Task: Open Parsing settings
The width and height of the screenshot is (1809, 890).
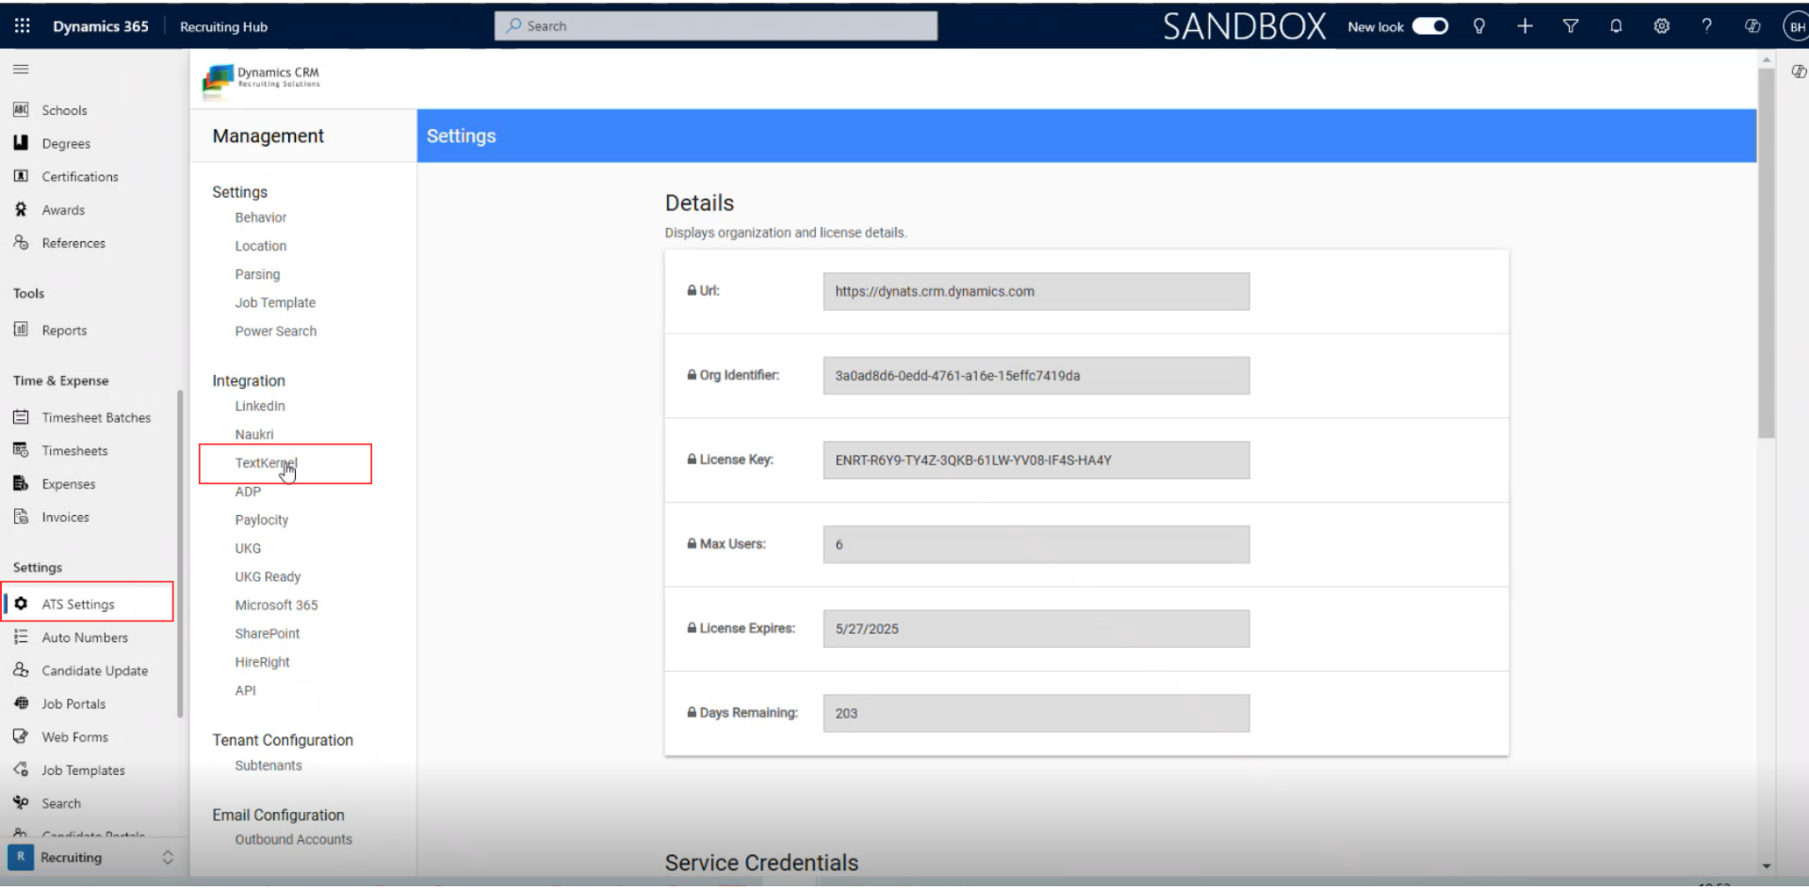Action: pyautogui.click(x=257, y=274)
